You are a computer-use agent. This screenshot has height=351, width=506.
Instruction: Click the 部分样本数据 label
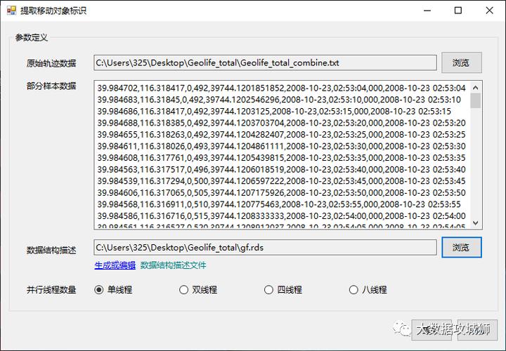[51, 86]
